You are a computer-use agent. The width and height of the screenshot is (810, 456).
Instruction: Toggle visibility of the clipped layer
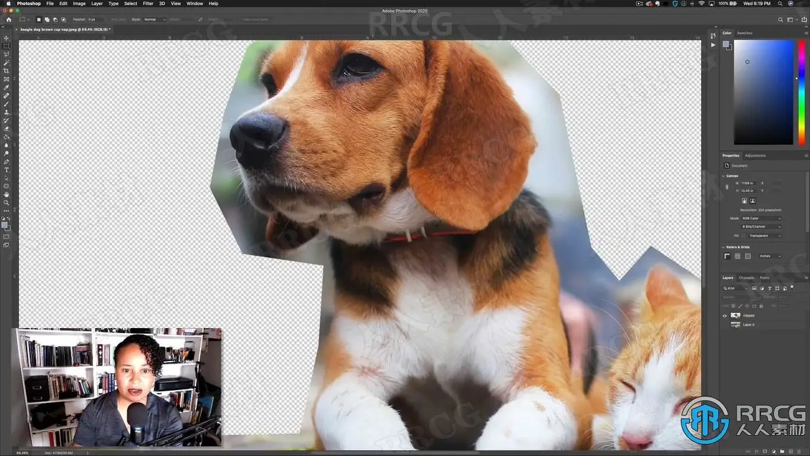(725, 315)
